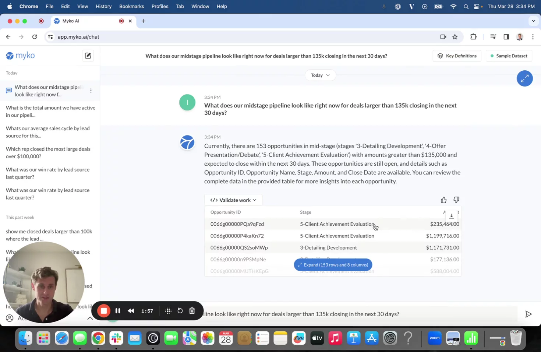Send the message with arrow icon
The height and width of the screenshot is (352, 541).
[528, 314]
